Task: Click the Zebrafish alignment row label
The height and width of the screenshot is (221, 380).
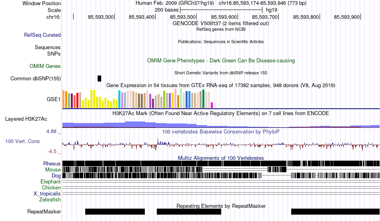Action: pyautogui.click(x=50, y=200)
